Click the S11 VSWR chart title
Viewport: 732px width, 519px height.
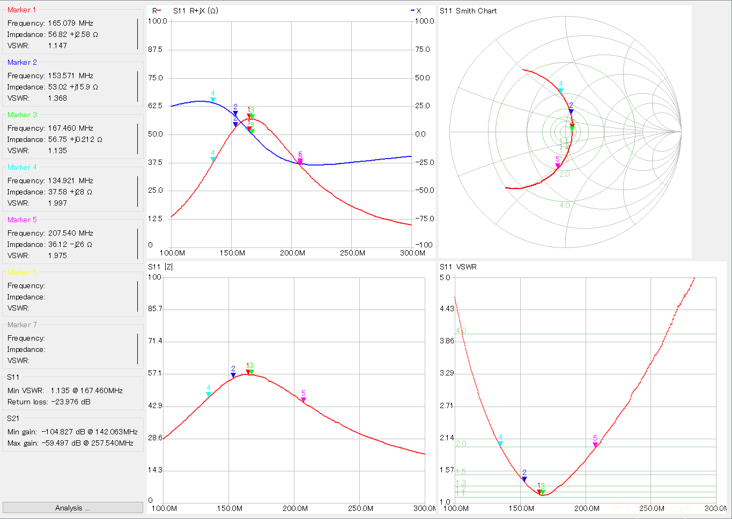459,267
